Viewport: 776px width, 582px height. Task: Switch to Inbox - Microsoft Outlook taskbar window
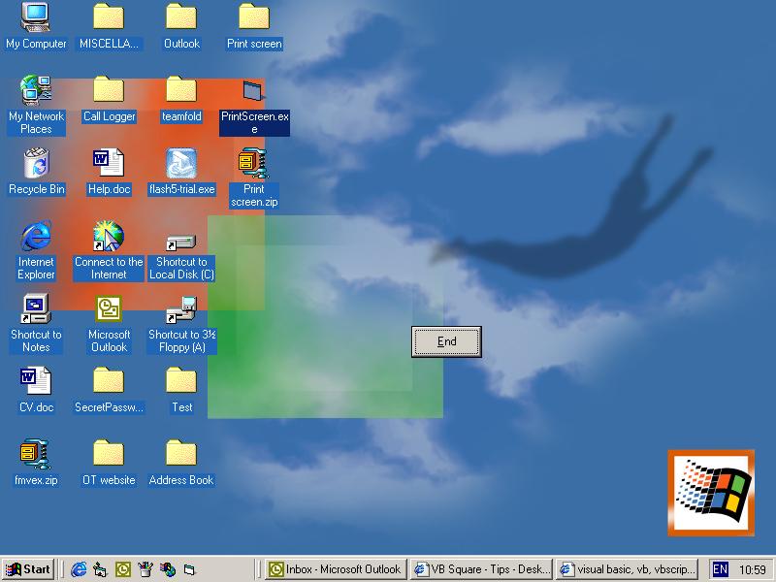point(335,569)
